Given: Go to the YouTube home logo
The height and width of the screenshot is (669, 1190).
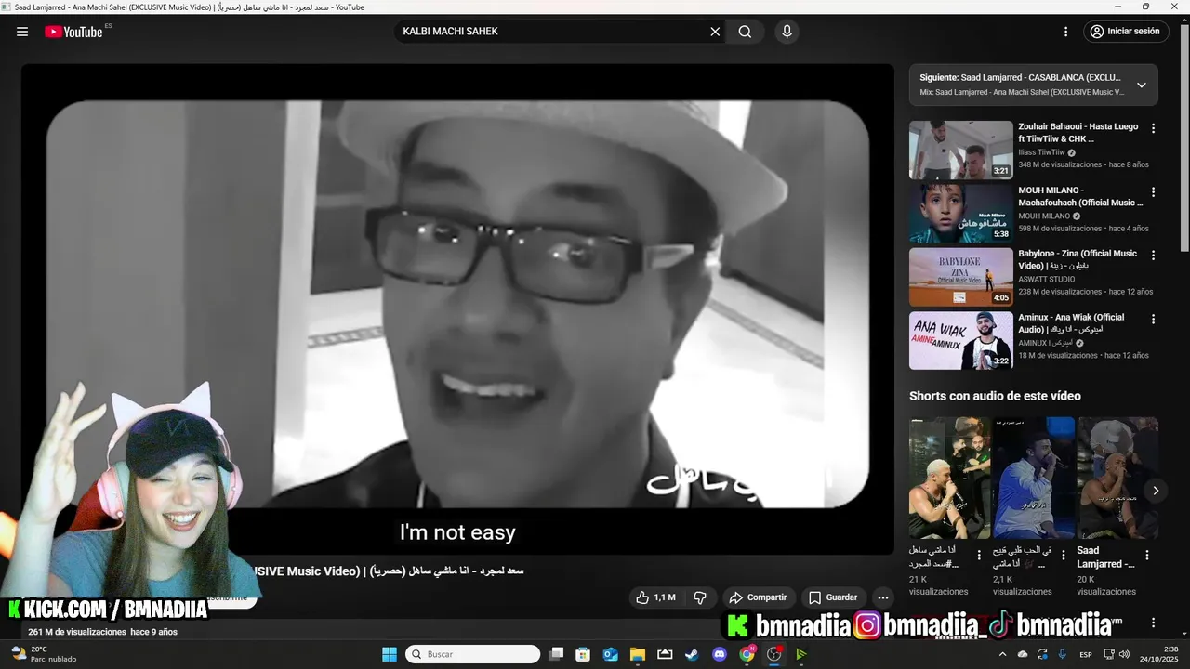Looking at the screenshot, I should pos(73,32).
